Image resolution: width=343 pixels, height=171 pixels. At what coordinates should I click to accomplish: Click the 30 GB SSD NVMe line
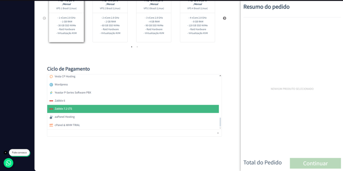tap(66, 25)
